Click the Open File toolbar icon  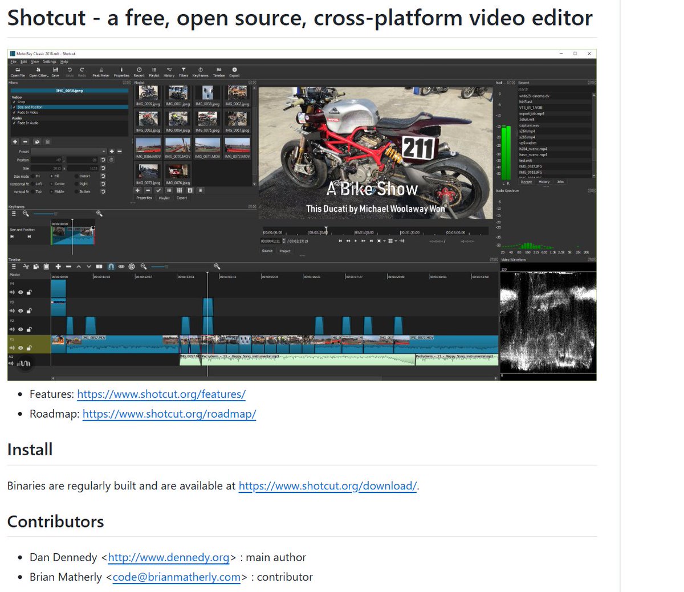[18, 72]
